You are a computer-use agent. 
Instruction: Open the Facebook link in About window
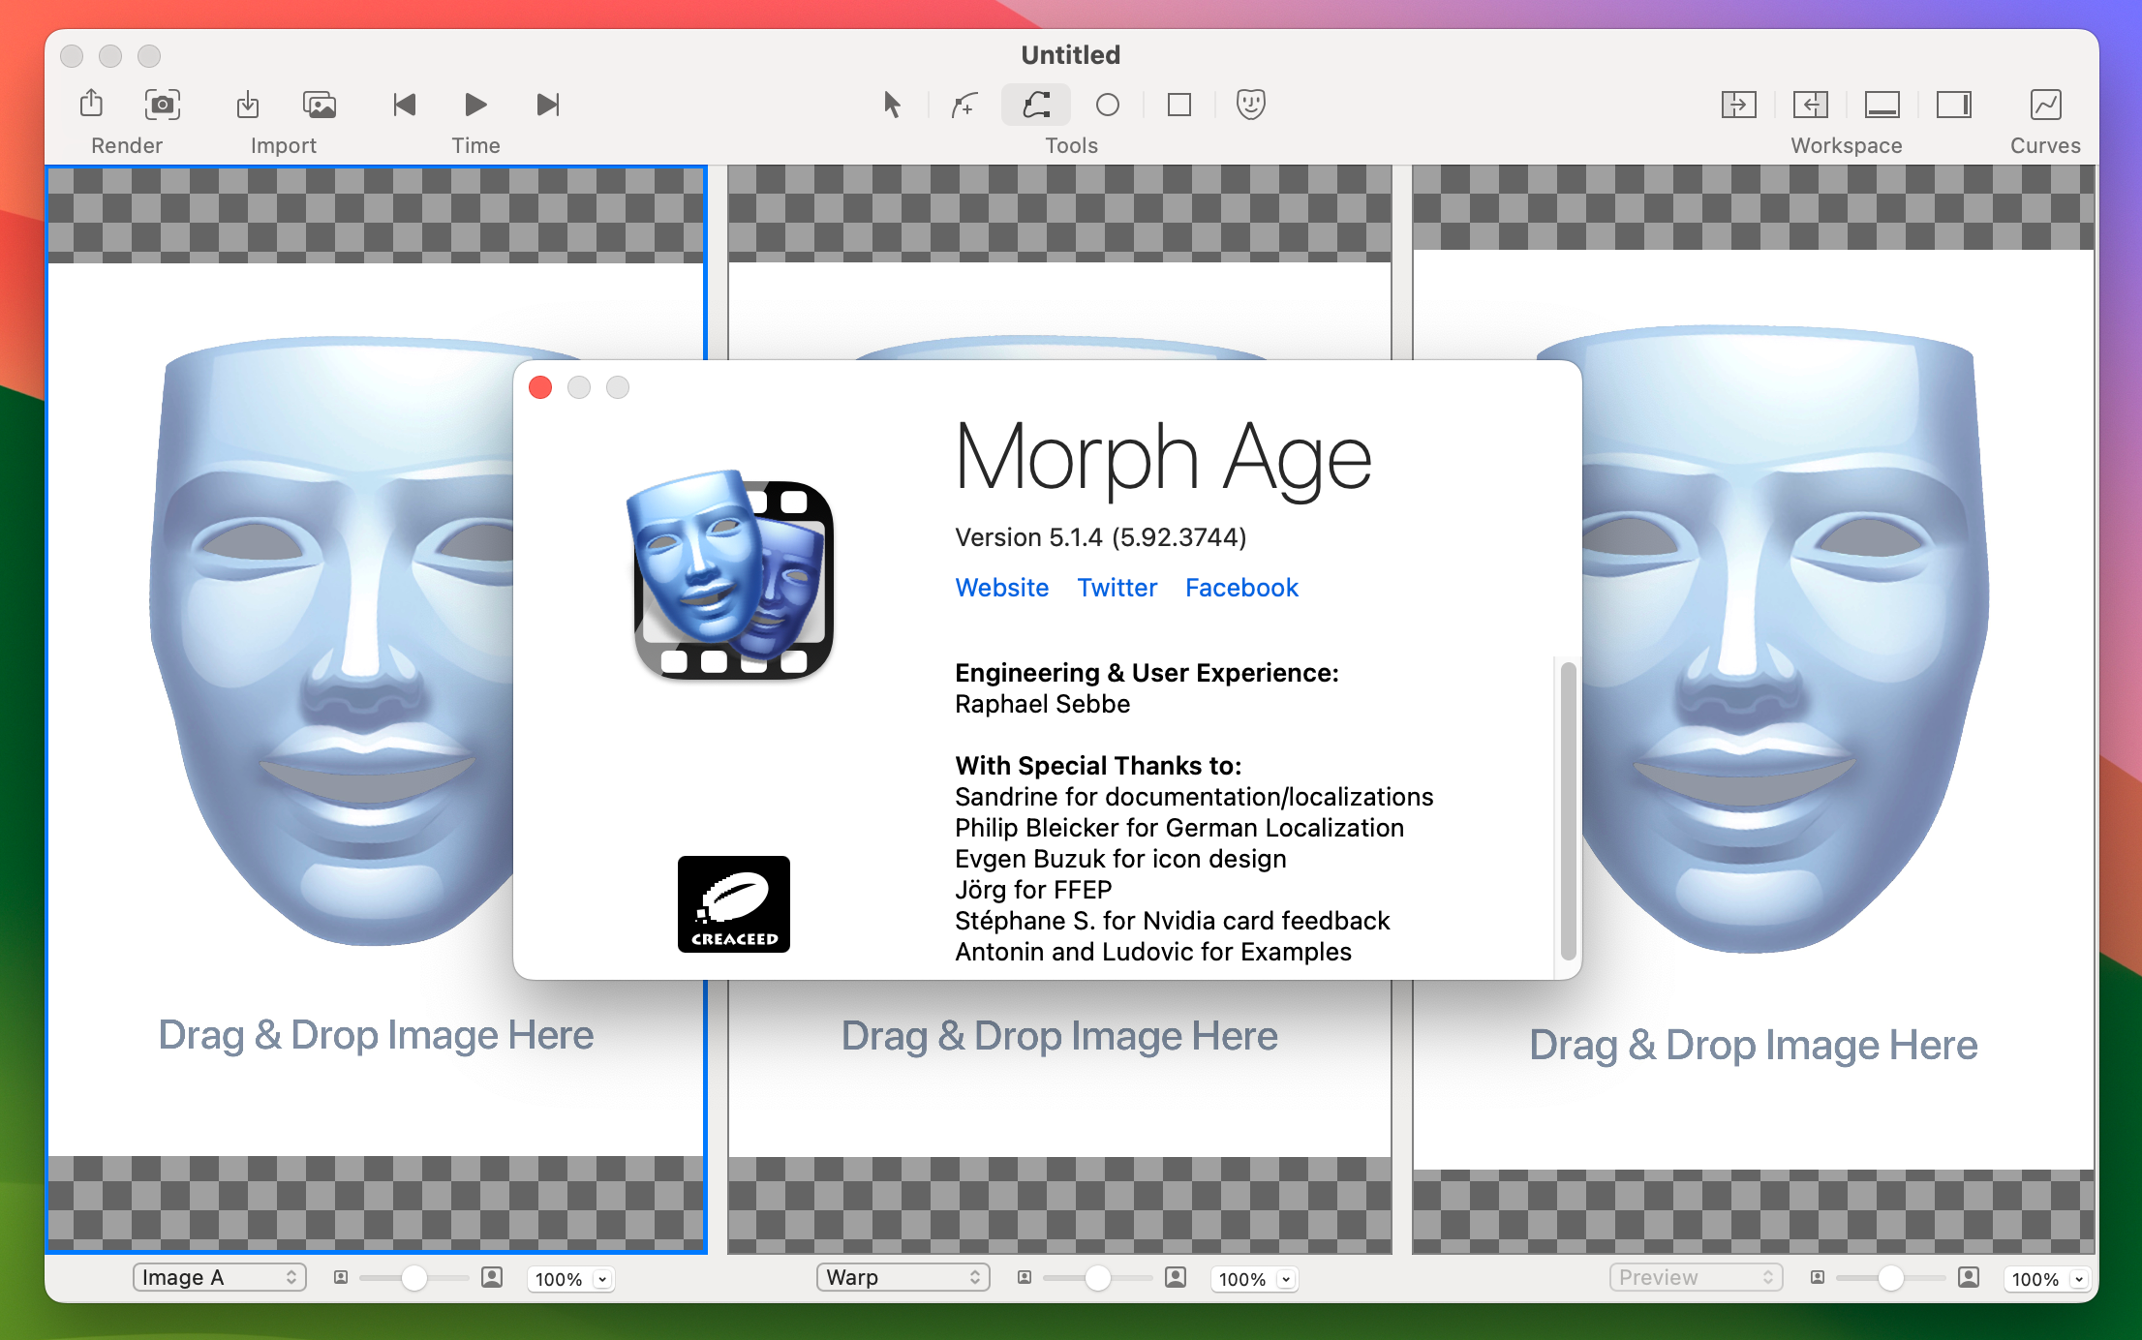coord(1241,588)
